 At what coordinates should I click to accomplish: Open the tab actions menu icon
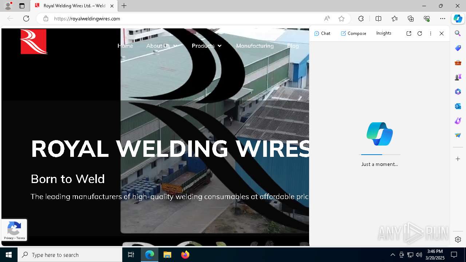pos(22,6)
